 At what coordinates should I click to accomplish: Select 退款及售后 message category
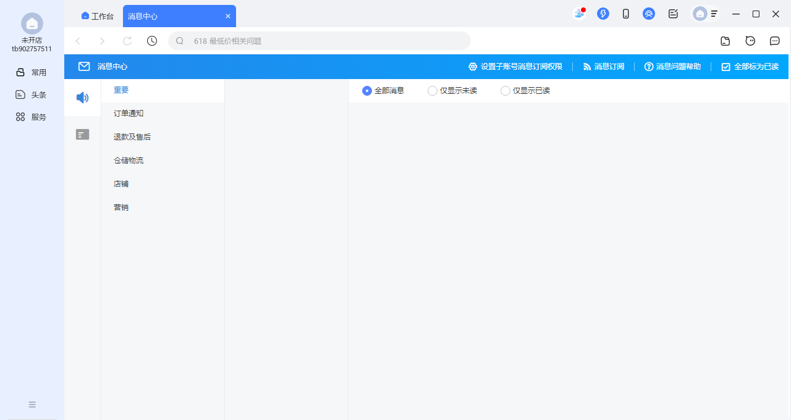(163, 137)
